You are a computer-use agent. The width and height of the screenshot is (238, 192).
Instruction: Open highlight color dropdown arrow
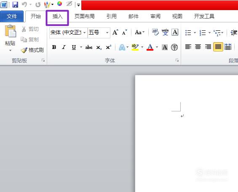[142, 47]
